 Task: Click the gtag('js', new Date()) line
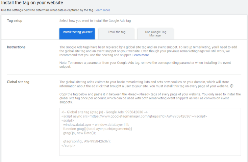pyautogui.click(x=79, y=133)
